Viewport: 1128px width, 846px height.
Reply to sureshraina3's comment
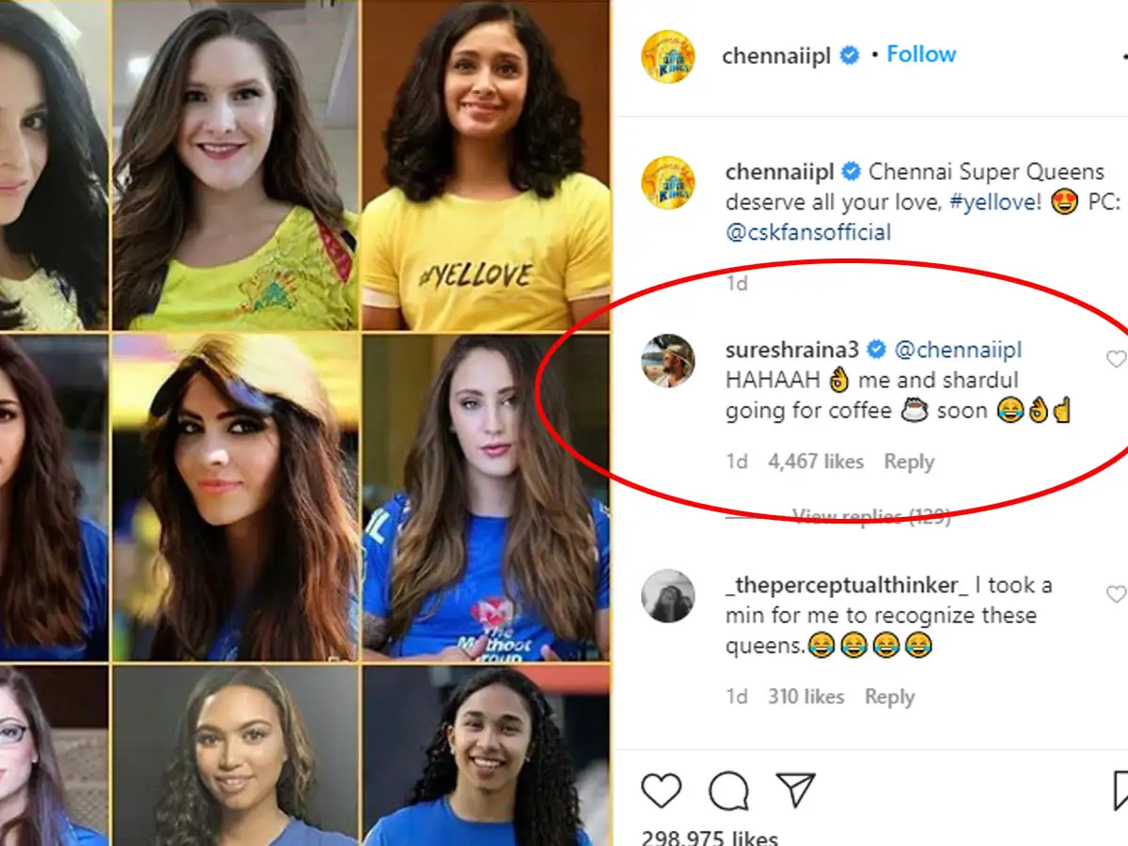[909, 462]
